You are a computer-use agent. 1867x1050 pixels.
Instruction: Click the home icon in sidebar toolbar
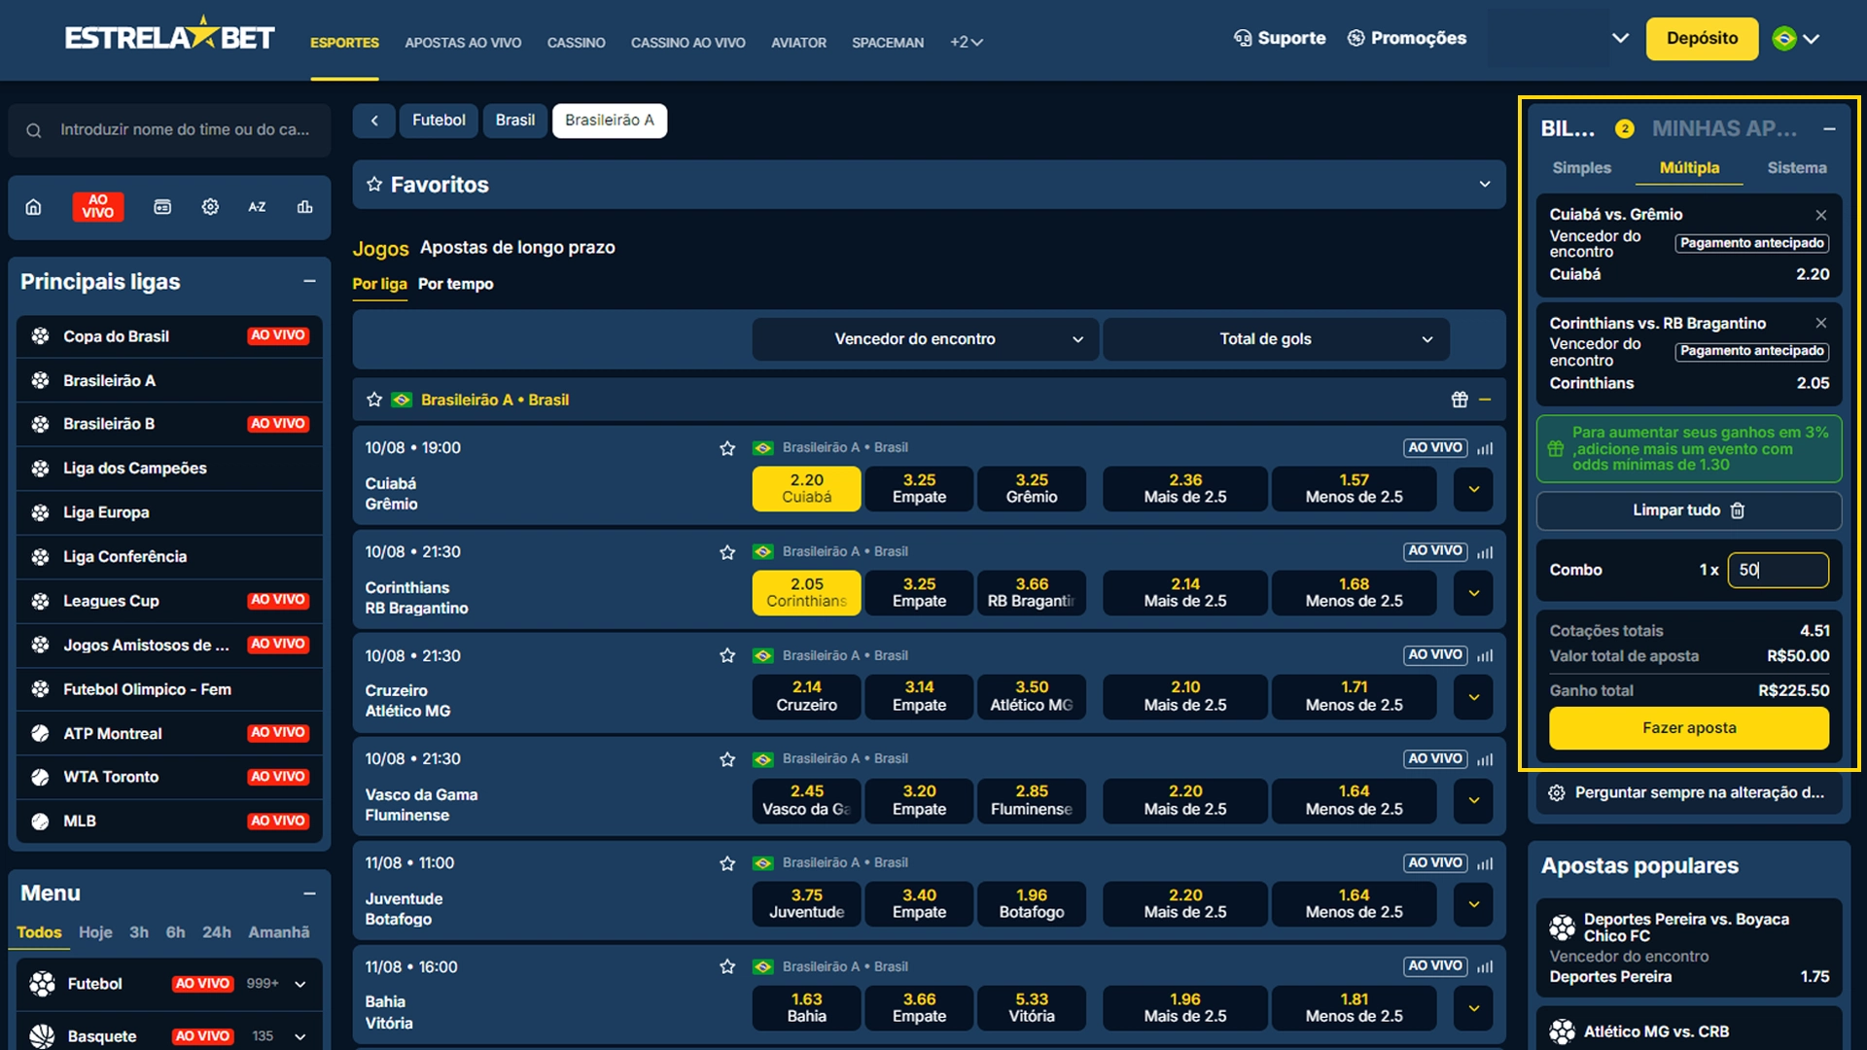[x=34, y=207]
